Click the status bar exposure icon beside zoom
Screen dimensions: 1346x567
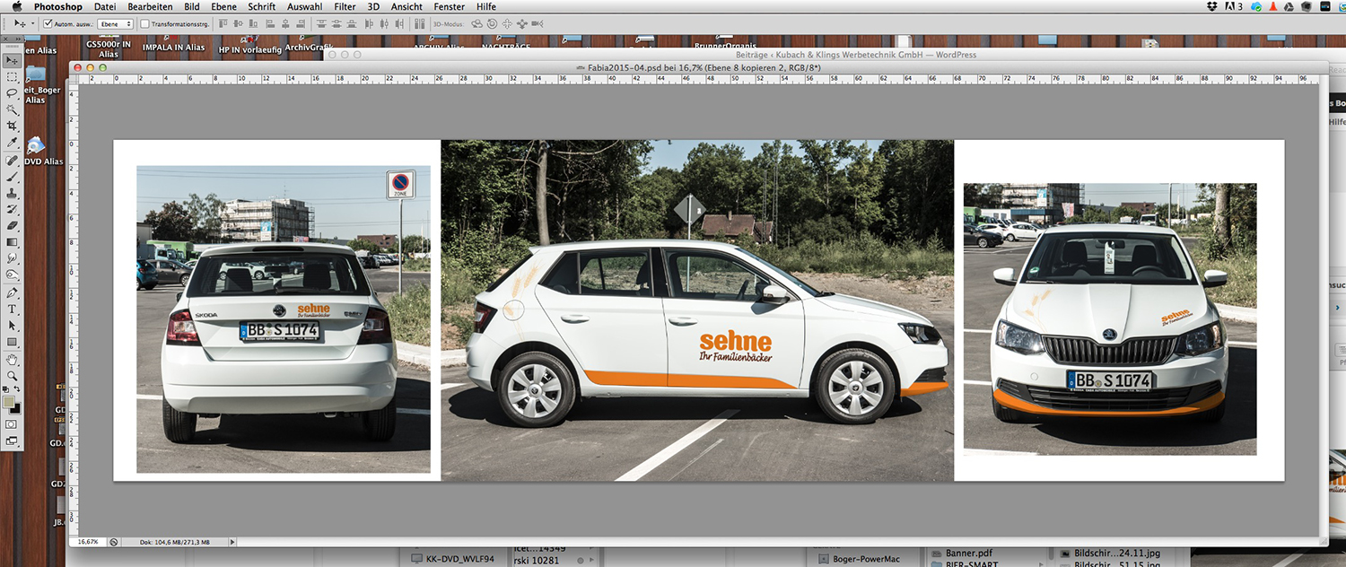pyautogui.click(x=114, y=542)
